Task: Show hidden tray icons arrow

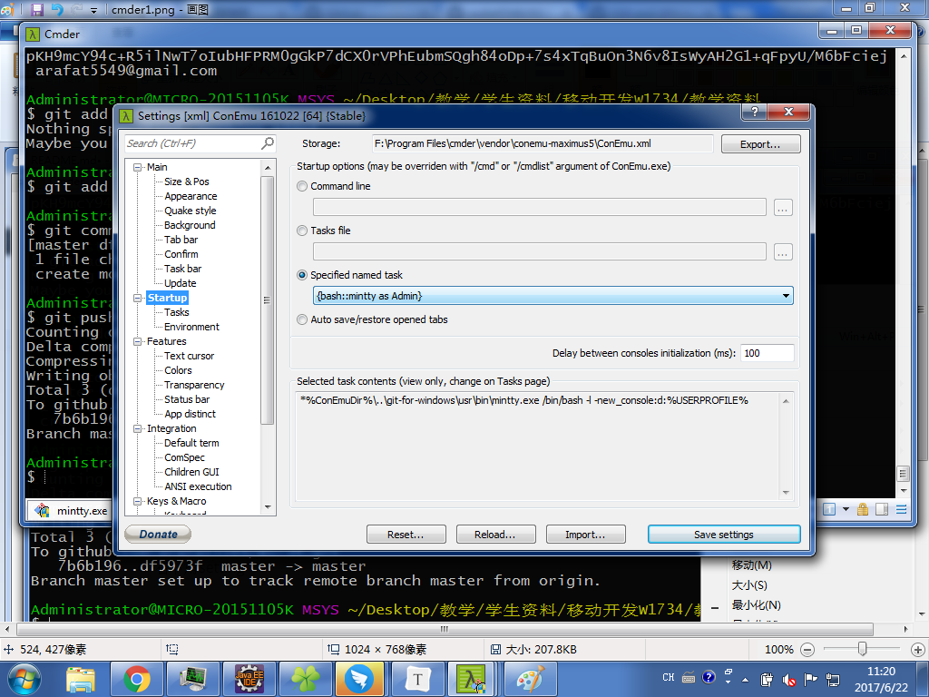Action: 746,680
